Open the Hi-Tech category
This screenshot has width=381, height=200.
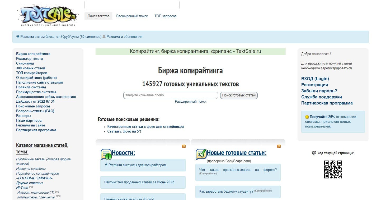tap(22, 188)
